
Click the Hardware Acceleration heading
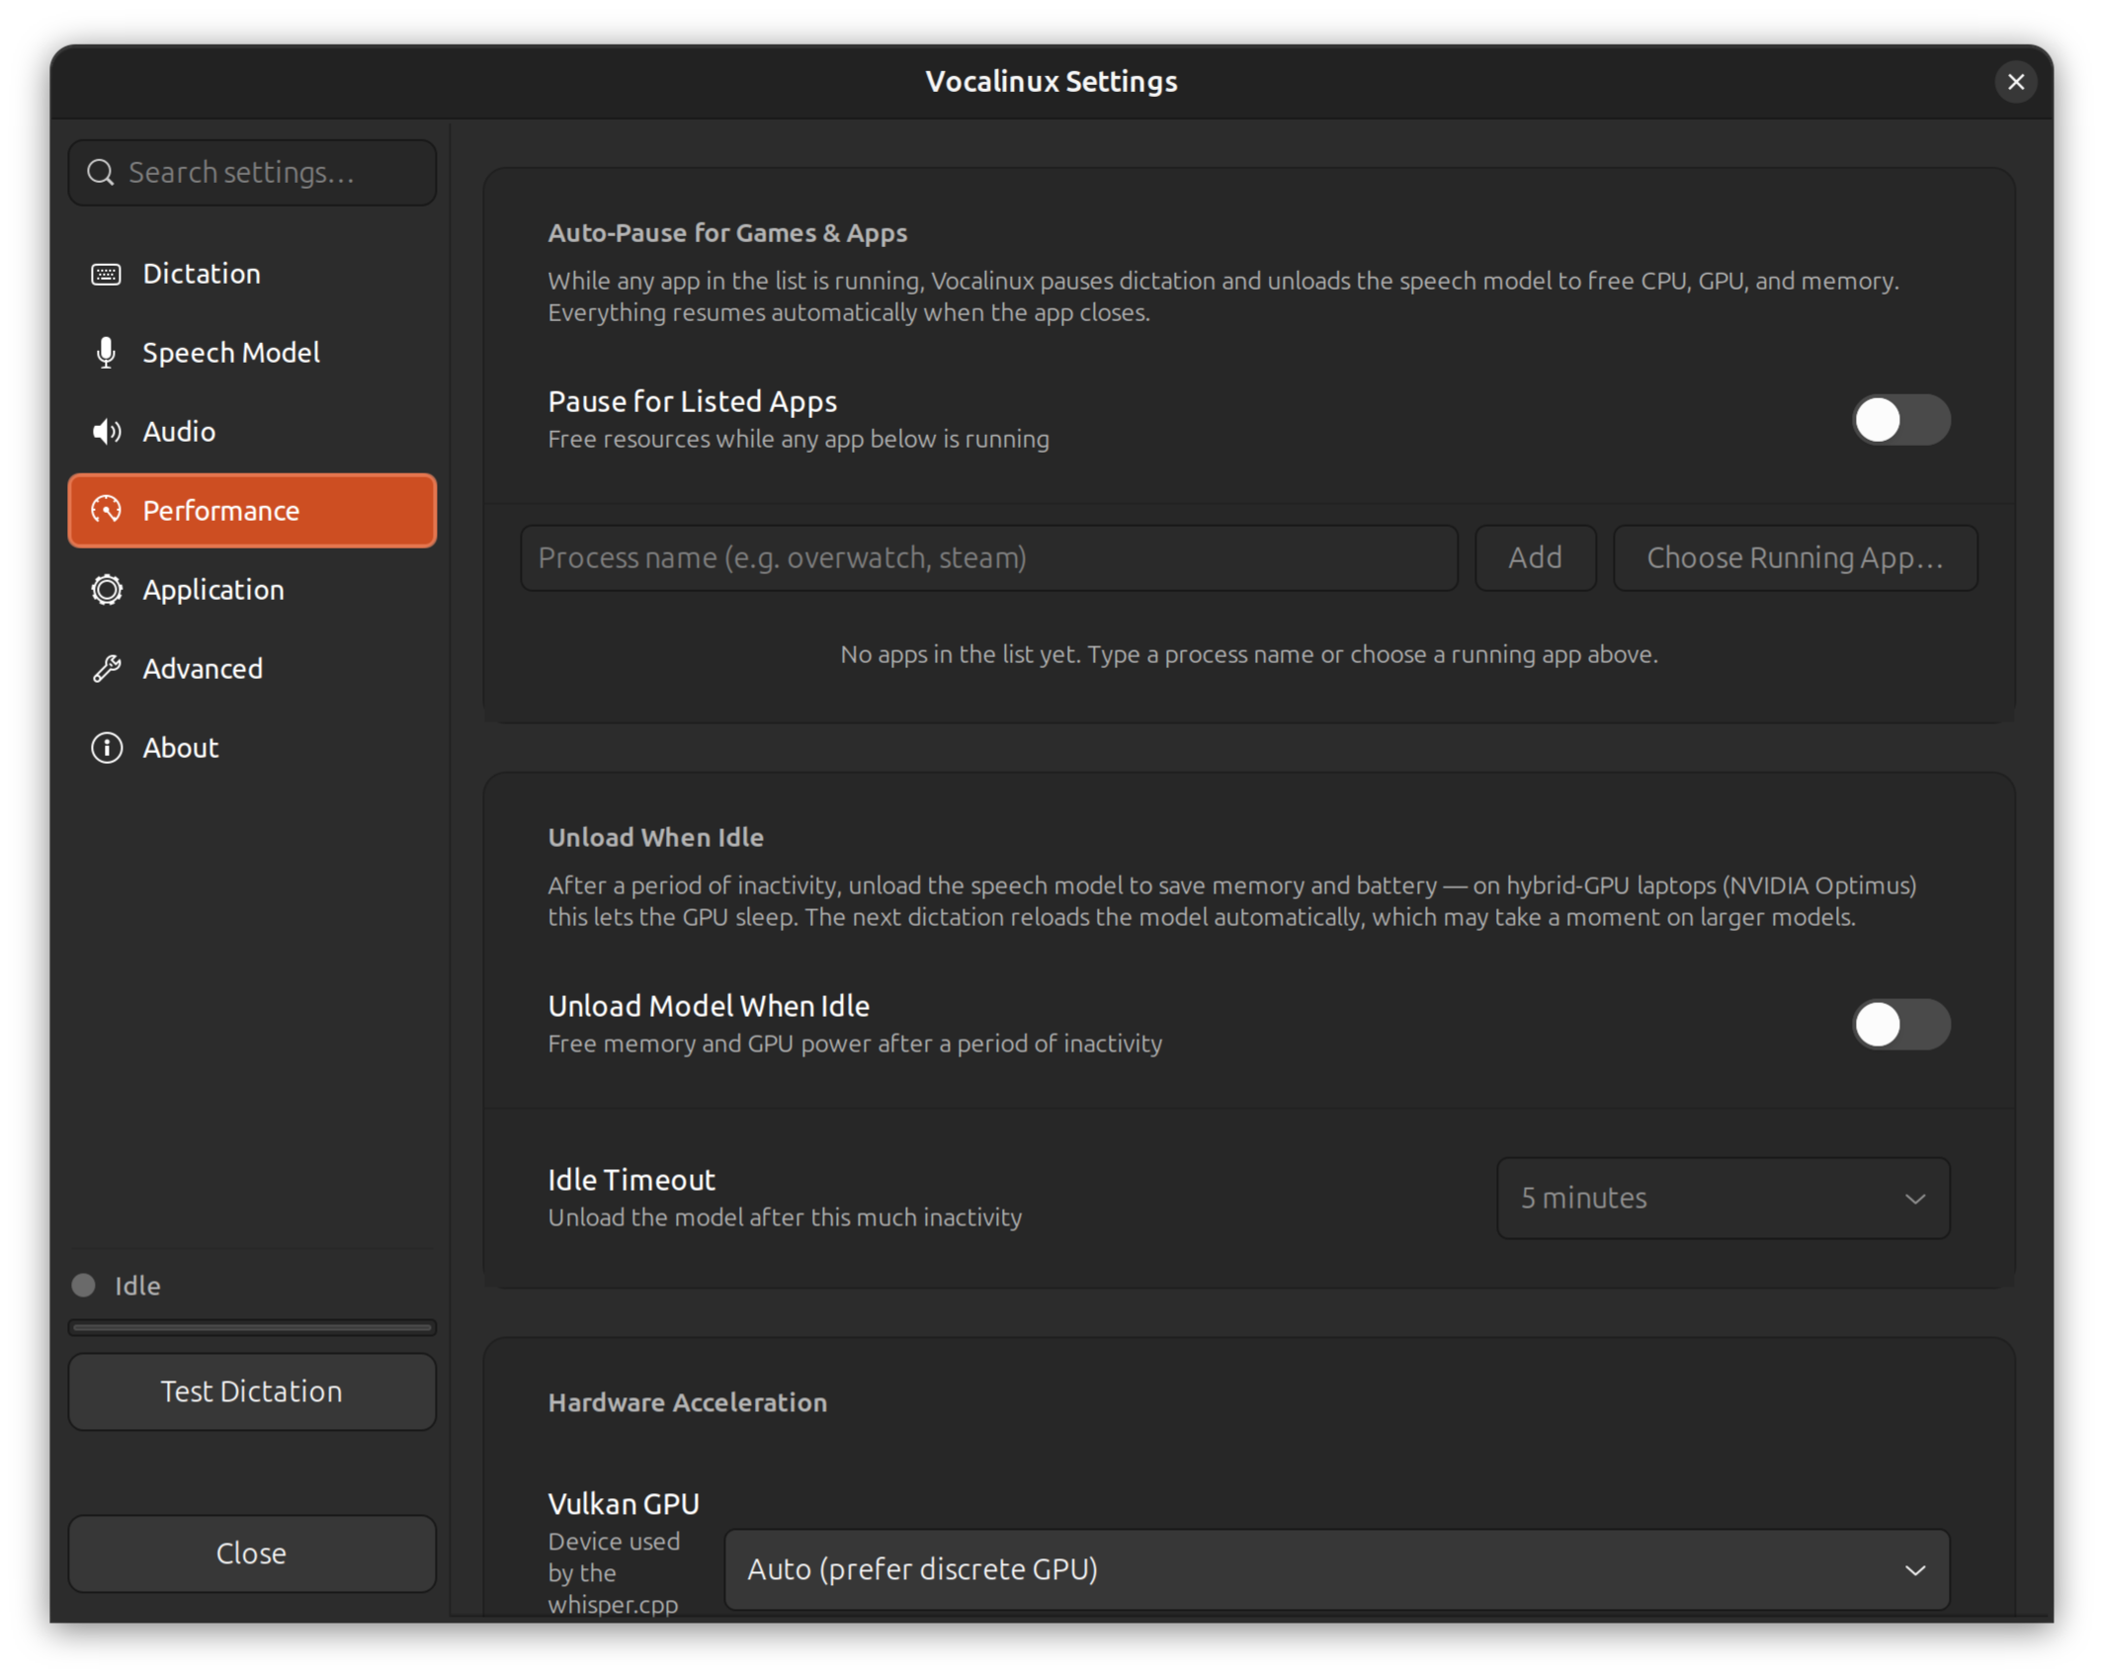coord(687,1403)
